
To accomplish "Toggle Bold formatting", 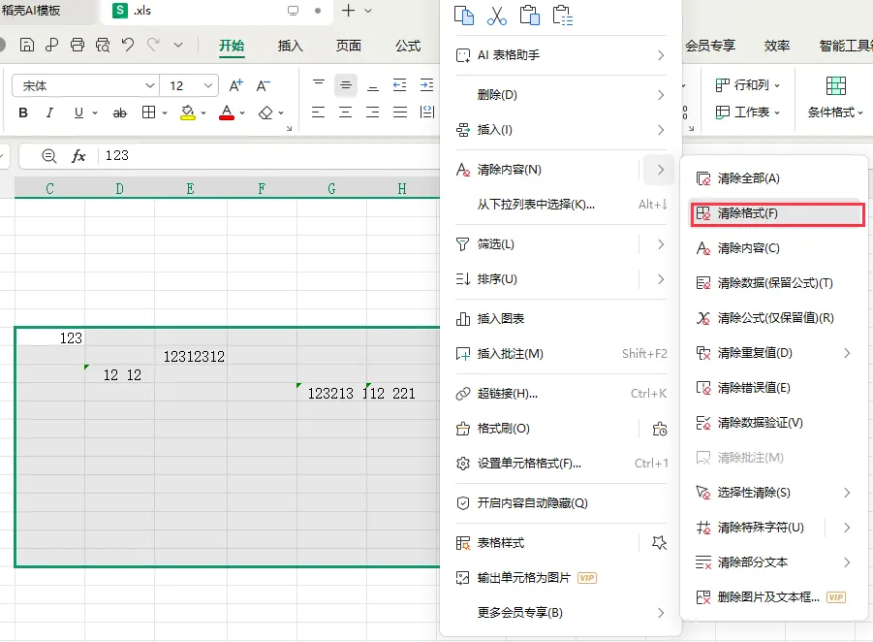I will (x=23, y=113).
